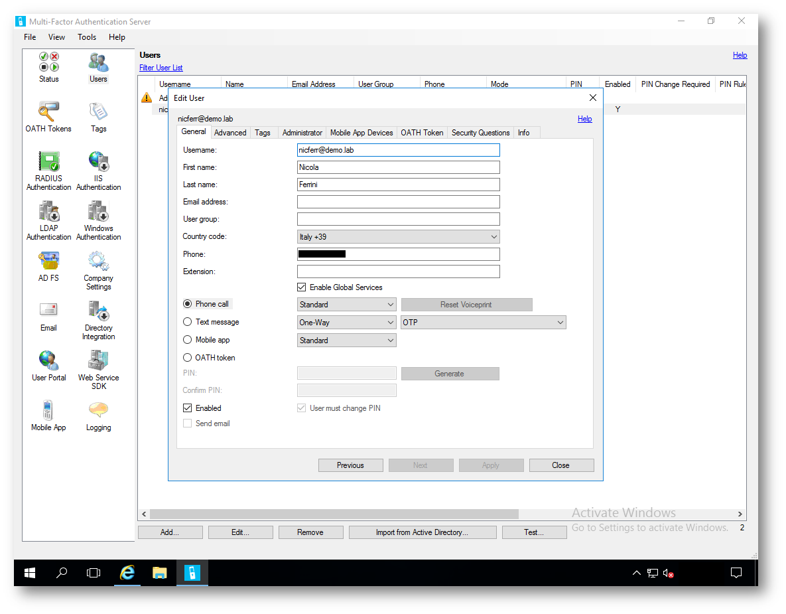Switch to the Mobile App Devices tab

click(361, 133)
